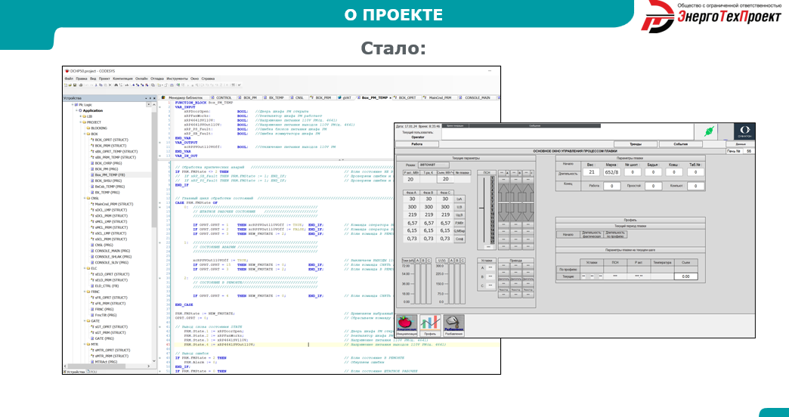Collapse the Application node in the device tree
This screenshot has height=417, width=789.
coord(77,110)
